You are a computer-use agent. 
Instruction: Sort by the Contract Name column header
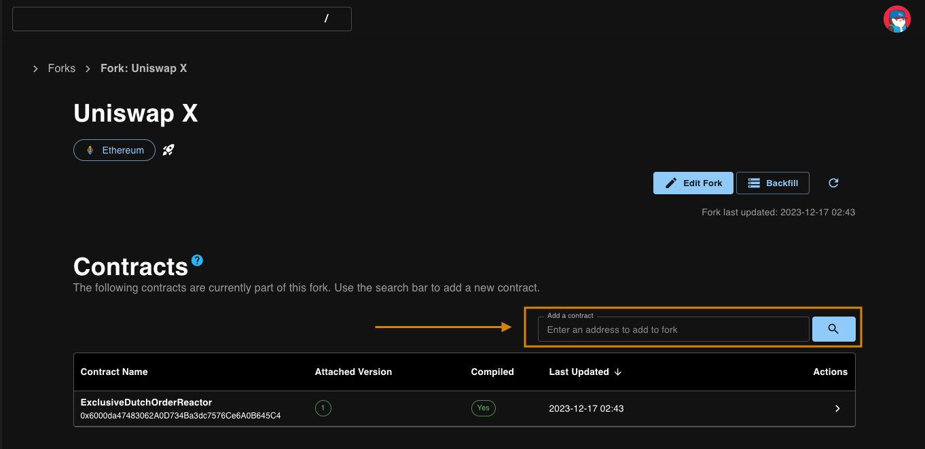114,372
